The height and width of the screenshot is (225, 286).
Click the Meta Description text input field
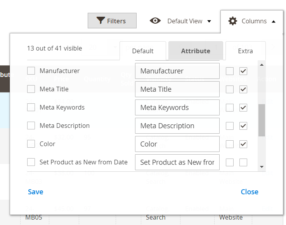click(x=177, y=126)
